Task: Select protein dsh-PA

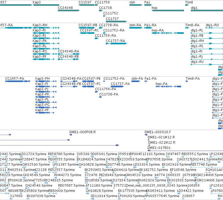Action: (x=136, y=81)
